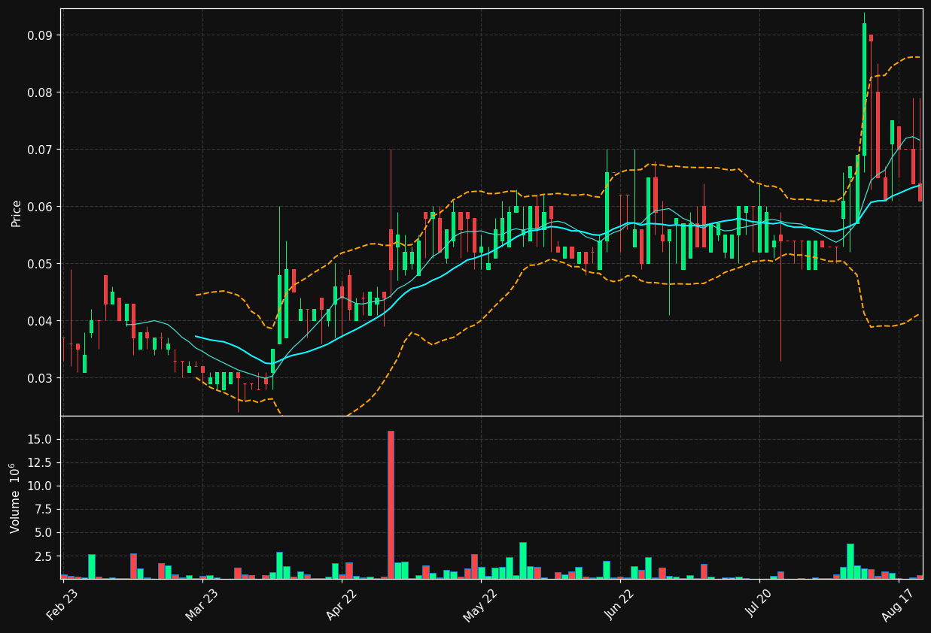Click the green volume bar near 5.0 before Aug 17

(x=850, y=561)
